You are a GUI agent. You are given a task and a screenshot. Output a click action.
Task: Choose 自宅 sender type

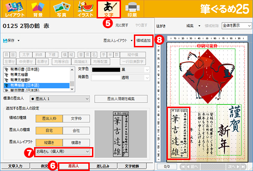[49, 131]
